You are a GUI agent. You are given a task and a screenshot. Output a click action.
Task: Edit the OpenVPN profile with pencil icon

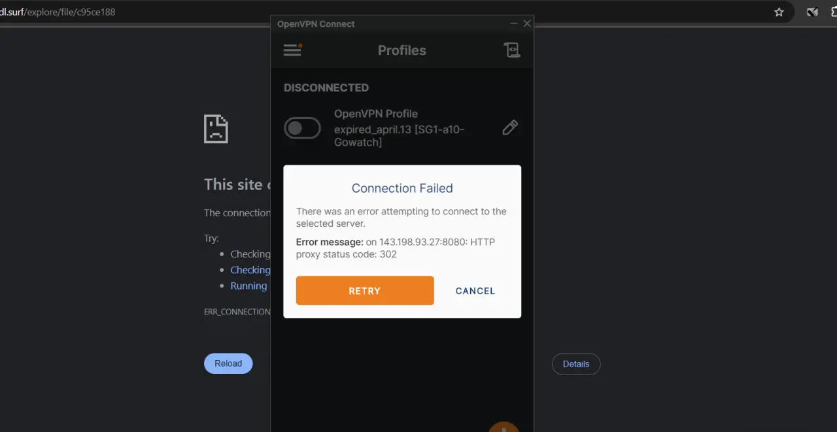click(x=510, y=127)
